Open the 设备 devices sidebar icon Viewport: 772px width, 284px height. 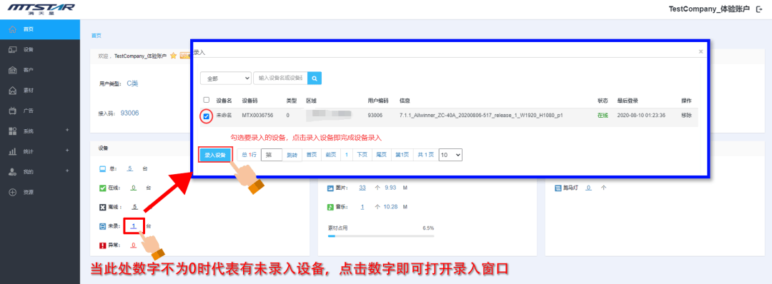point(13,50)
